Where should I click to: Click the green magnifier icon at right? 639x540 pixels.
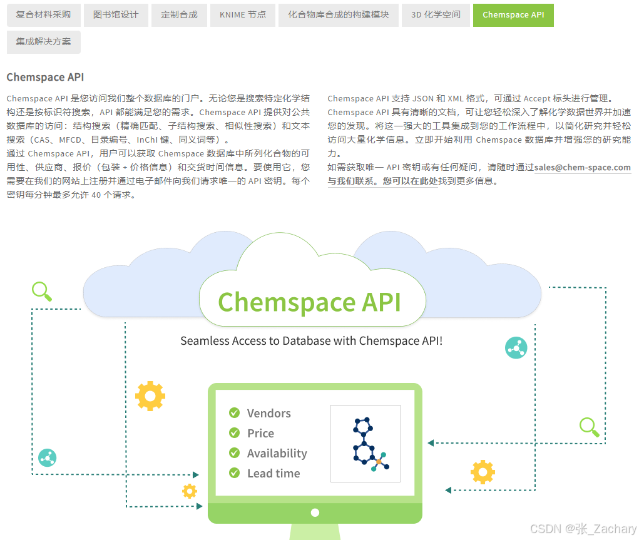click(590, 427)
